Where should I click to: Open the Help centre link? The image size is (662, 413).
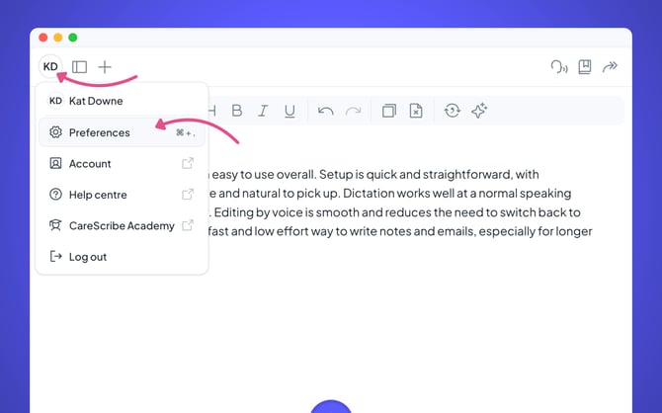point(98,195)
